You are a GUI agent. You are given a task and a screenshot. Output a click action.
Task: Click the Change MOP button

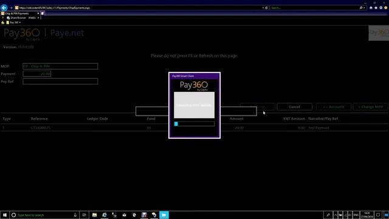tap(371, 107)
